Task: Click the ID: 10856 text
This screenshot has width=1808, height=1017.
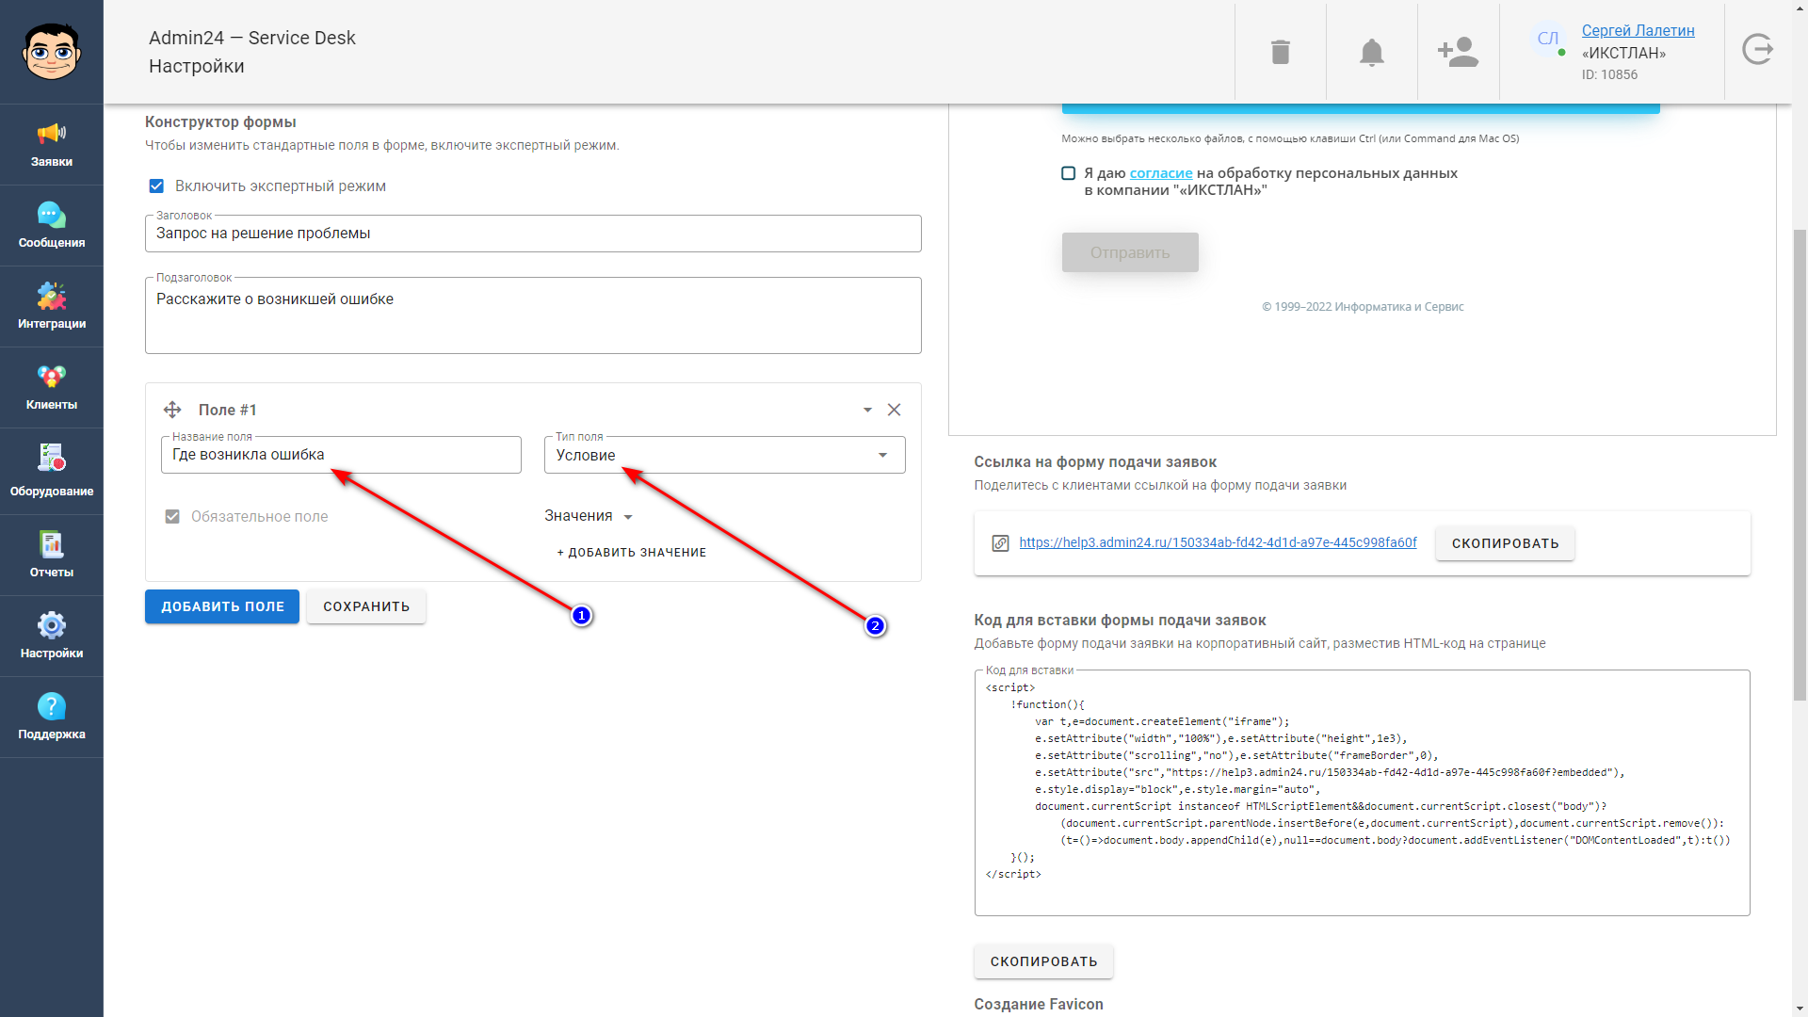Action: [x=1609, y=74]
